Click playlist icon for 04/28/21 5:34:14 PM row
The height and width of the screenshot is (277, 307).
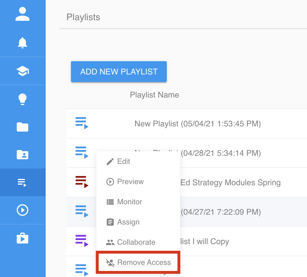tap(82, 153)
